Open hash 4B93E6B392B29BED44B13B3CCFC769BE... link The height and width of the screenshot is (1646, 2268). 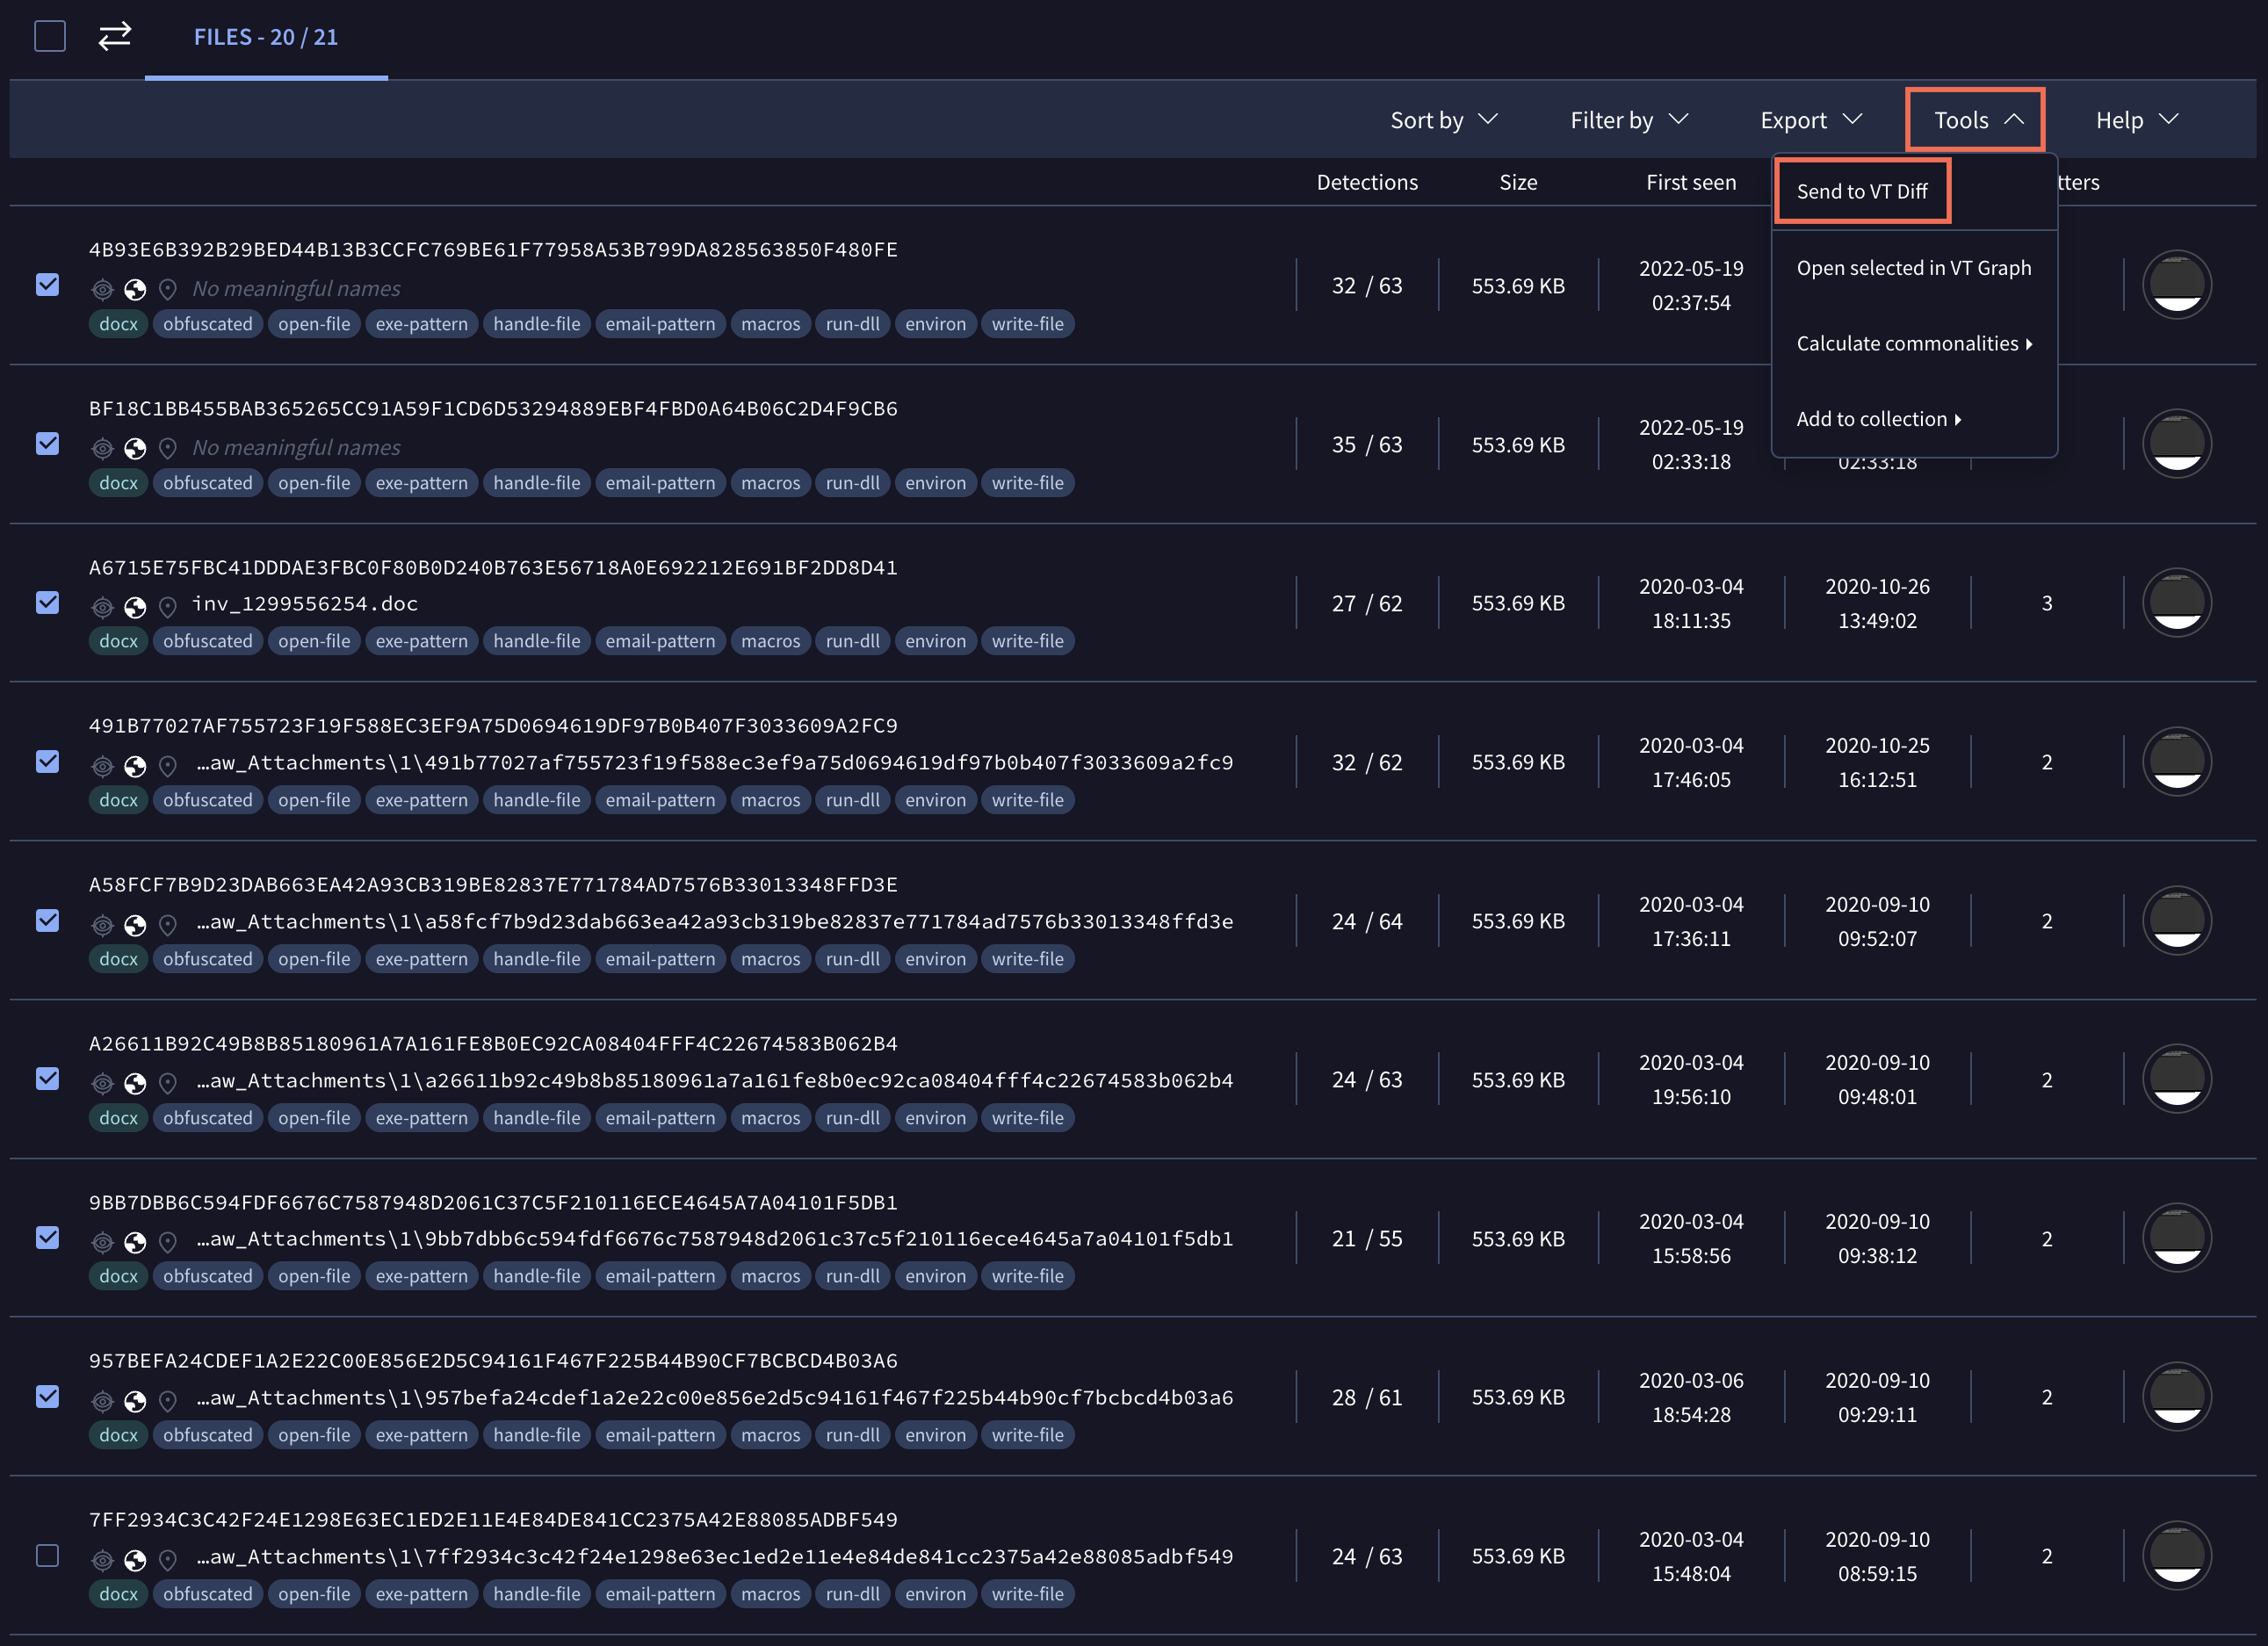tap(493, 250)
